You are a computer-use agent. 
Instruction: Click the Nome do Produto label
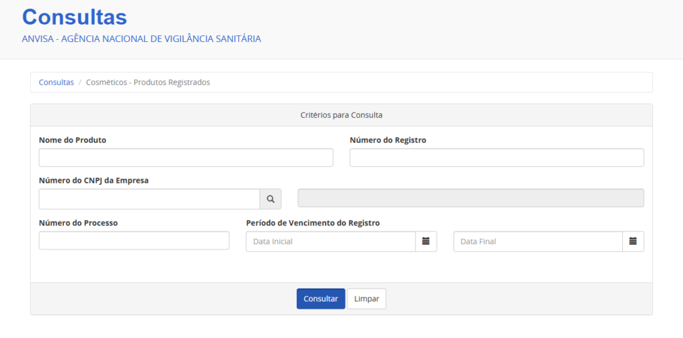coord(72,140)
